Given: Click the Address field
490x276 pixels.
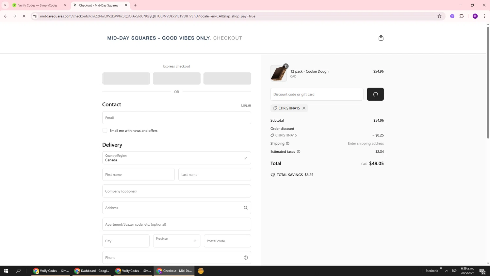Looking at the screenshot, I should point(177,208).
